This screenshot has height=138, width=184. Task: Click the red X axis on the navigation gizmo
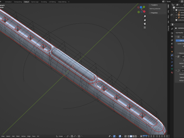(x=144, y=11)
